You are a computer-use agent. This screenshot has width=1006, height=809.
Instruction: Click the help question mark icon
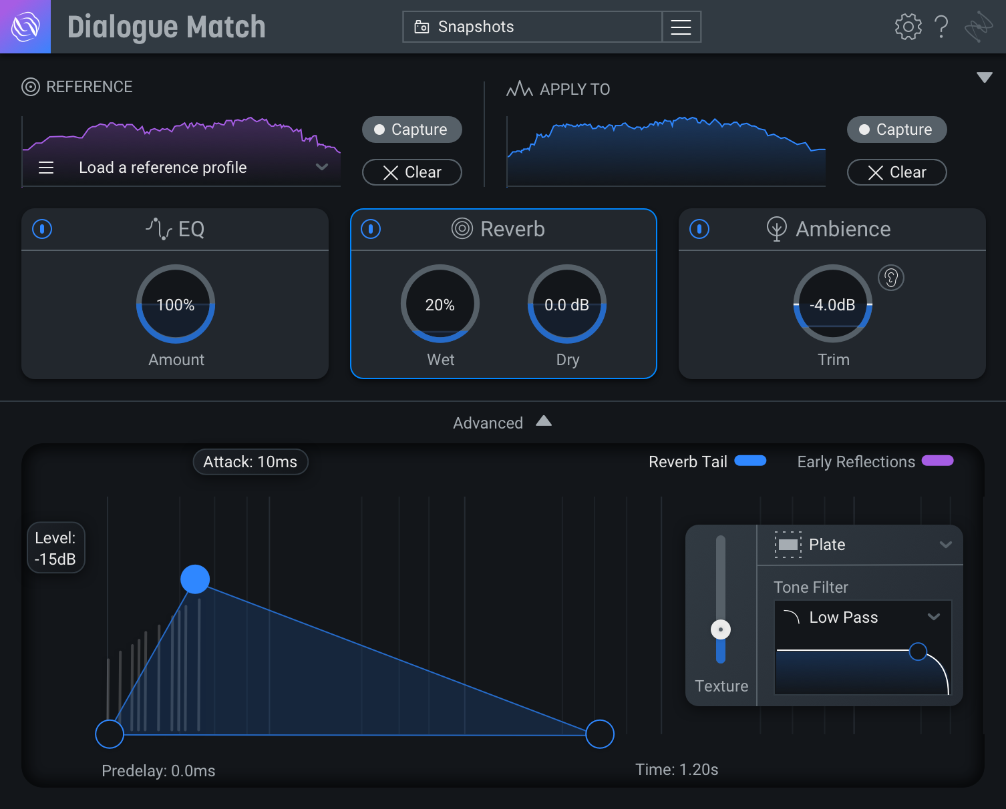942,27
